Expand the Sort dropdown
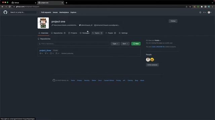The image size is (215, 120). coord(125,44)
